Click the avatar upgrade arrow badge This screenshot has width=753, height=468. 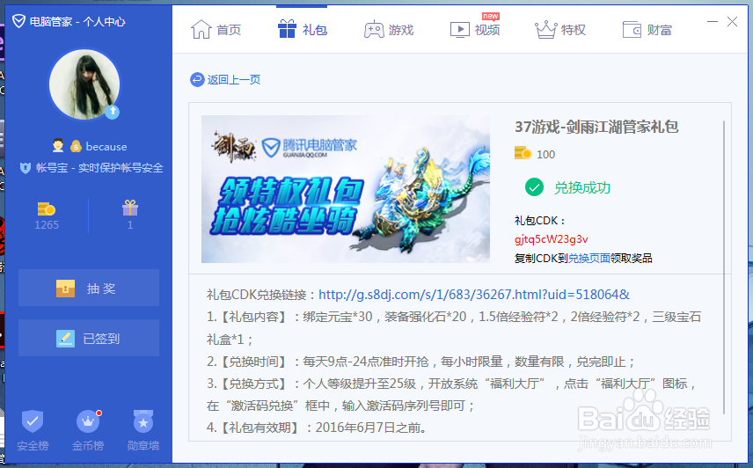click(x=113, y=112)
